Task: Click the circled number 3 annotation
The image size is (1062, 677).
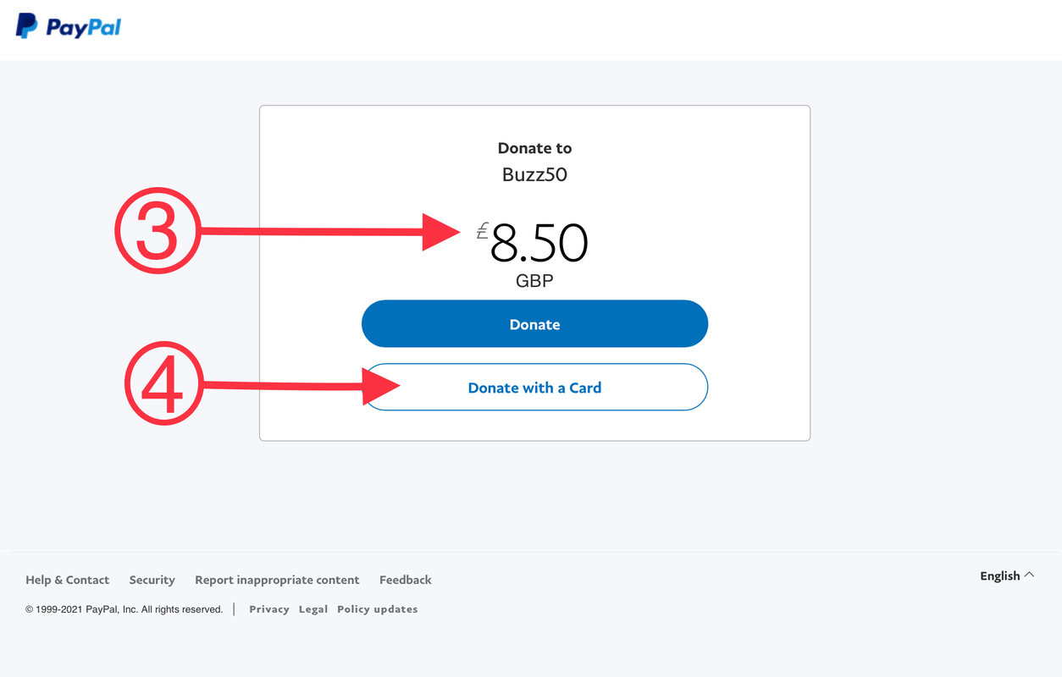Action: click(158, 230)
